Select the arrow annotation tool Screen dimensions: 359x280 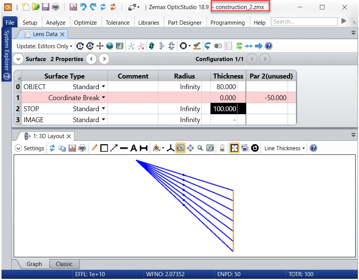coord(114,148)
